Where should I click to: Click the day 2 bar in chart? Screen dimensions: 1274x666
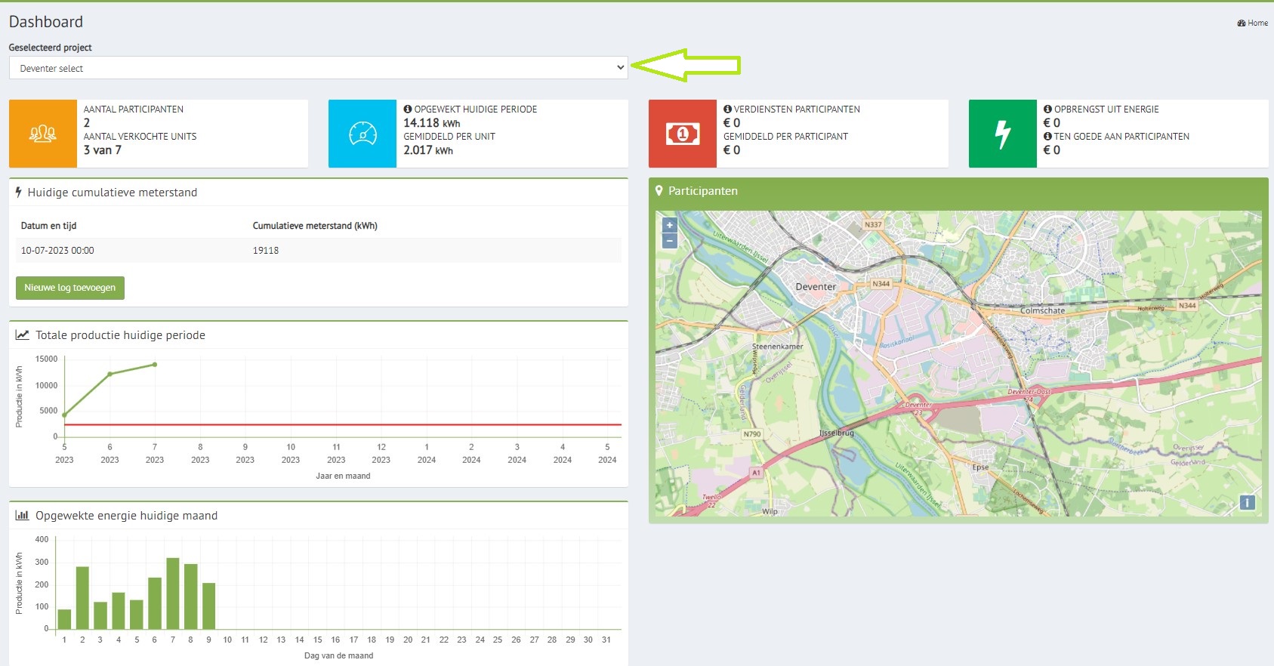point(82,598)
